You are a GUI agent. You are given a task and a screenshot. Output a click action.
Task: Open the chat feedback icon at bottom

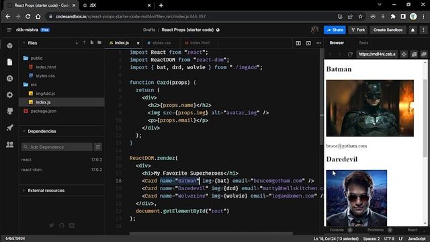[x=72, y=226]
